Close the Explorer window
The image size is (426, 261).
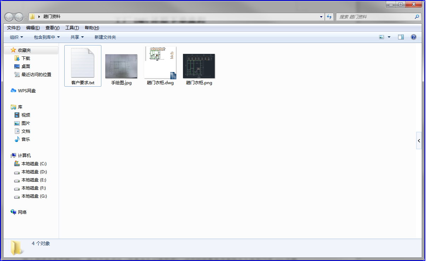pyautogui.click(x=414, y=5)
